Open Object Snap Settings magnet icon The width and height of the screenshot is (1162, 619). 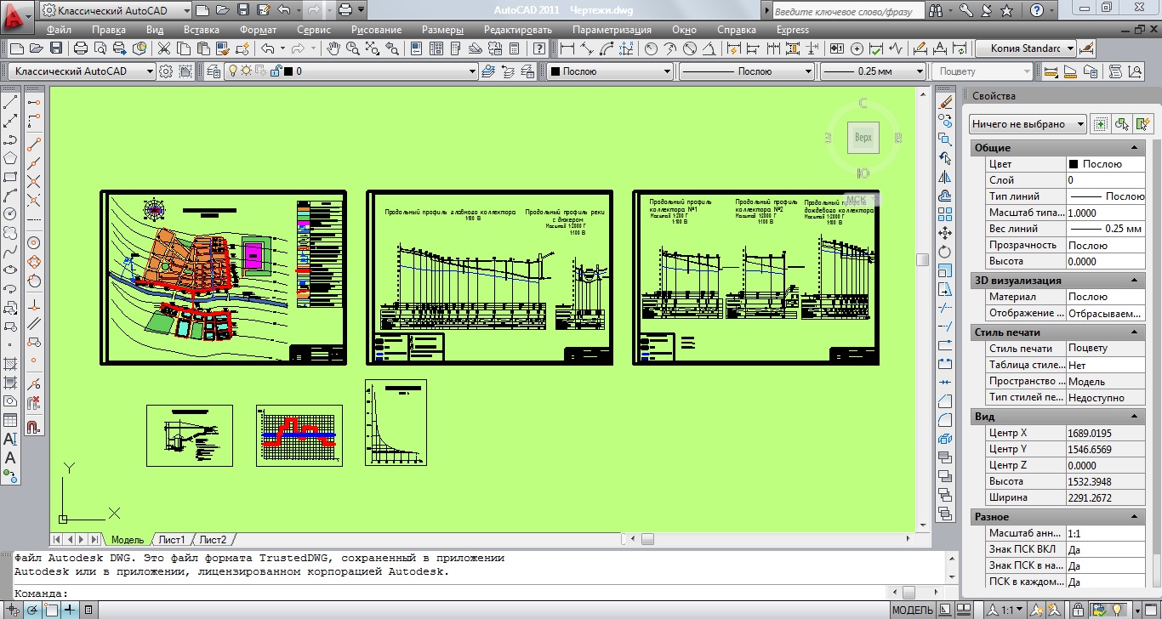[34, 427]
